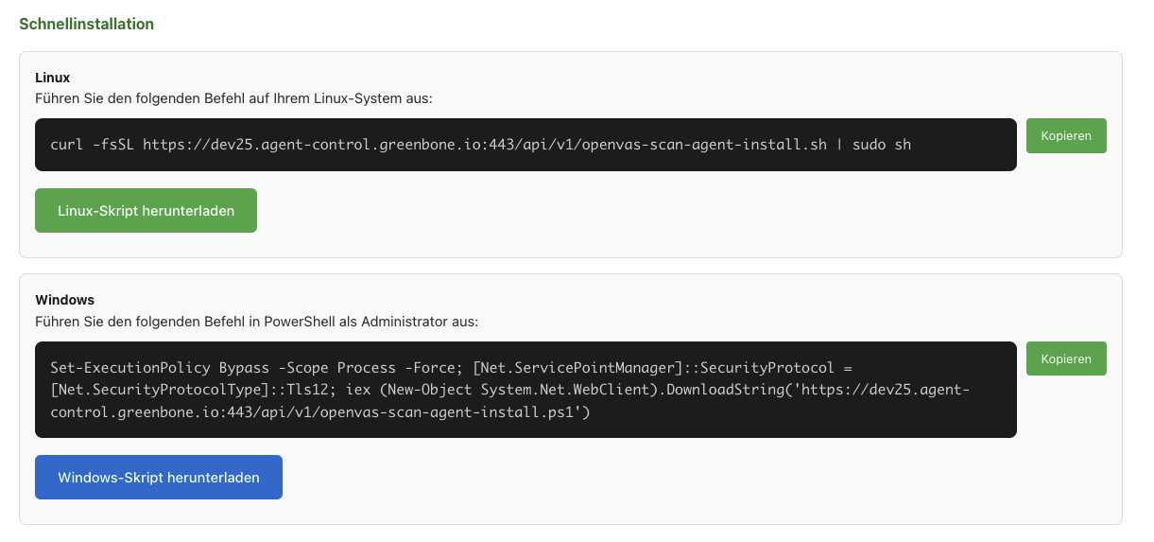Click the -fsSL flag in the curl command

pos(112,145)
